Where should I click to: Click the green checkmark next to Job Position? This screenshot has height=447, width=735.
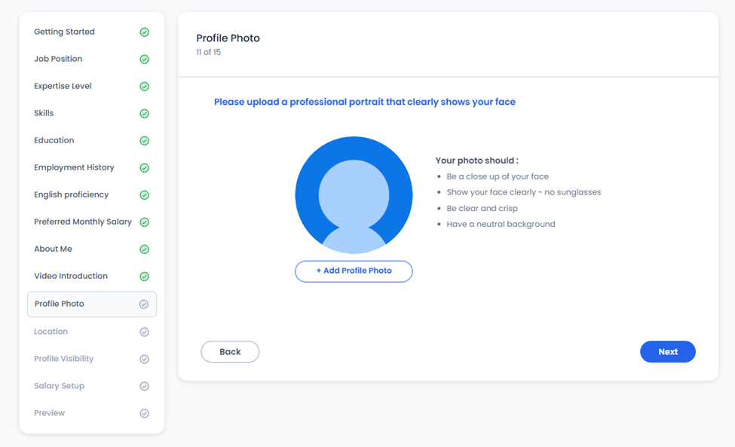click(145, 60)
